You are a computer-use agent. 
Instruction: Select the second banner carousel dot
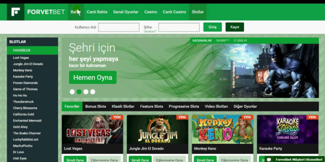coord(79,92)
